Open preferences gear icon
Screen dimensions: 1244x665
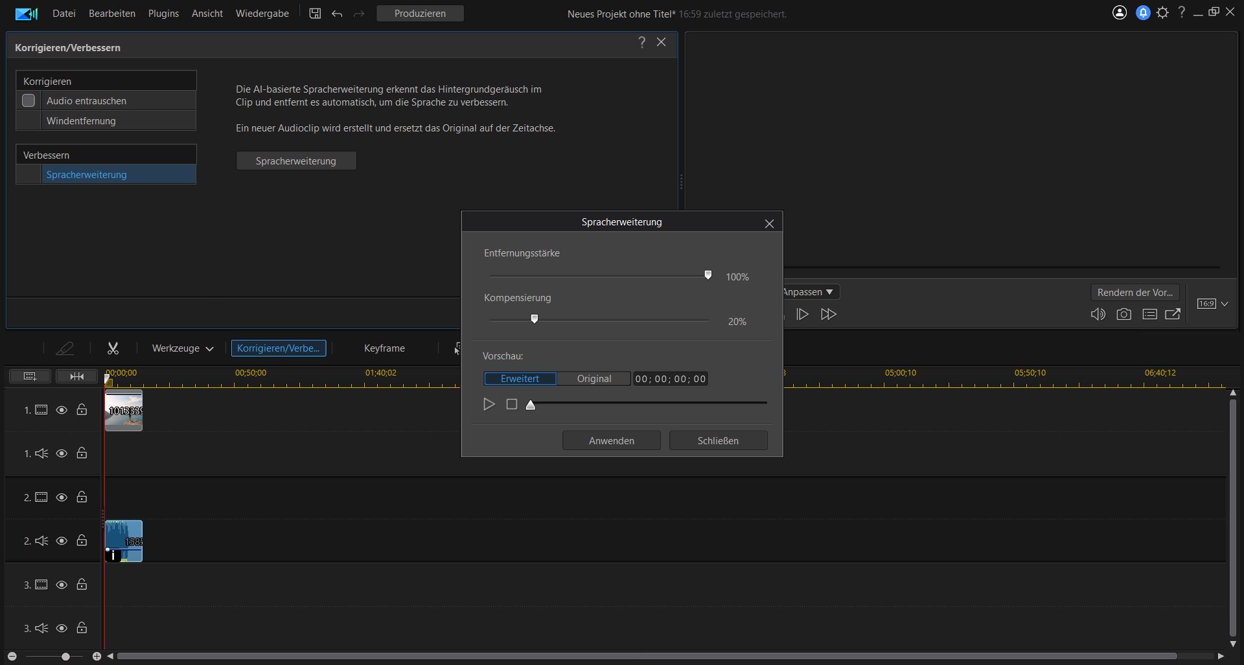coord(1163,13)
